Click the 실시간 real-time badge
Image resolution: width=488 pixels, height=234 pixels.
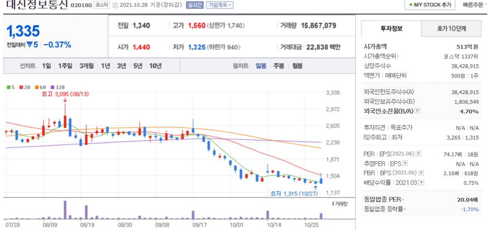[x=195, y=5]
